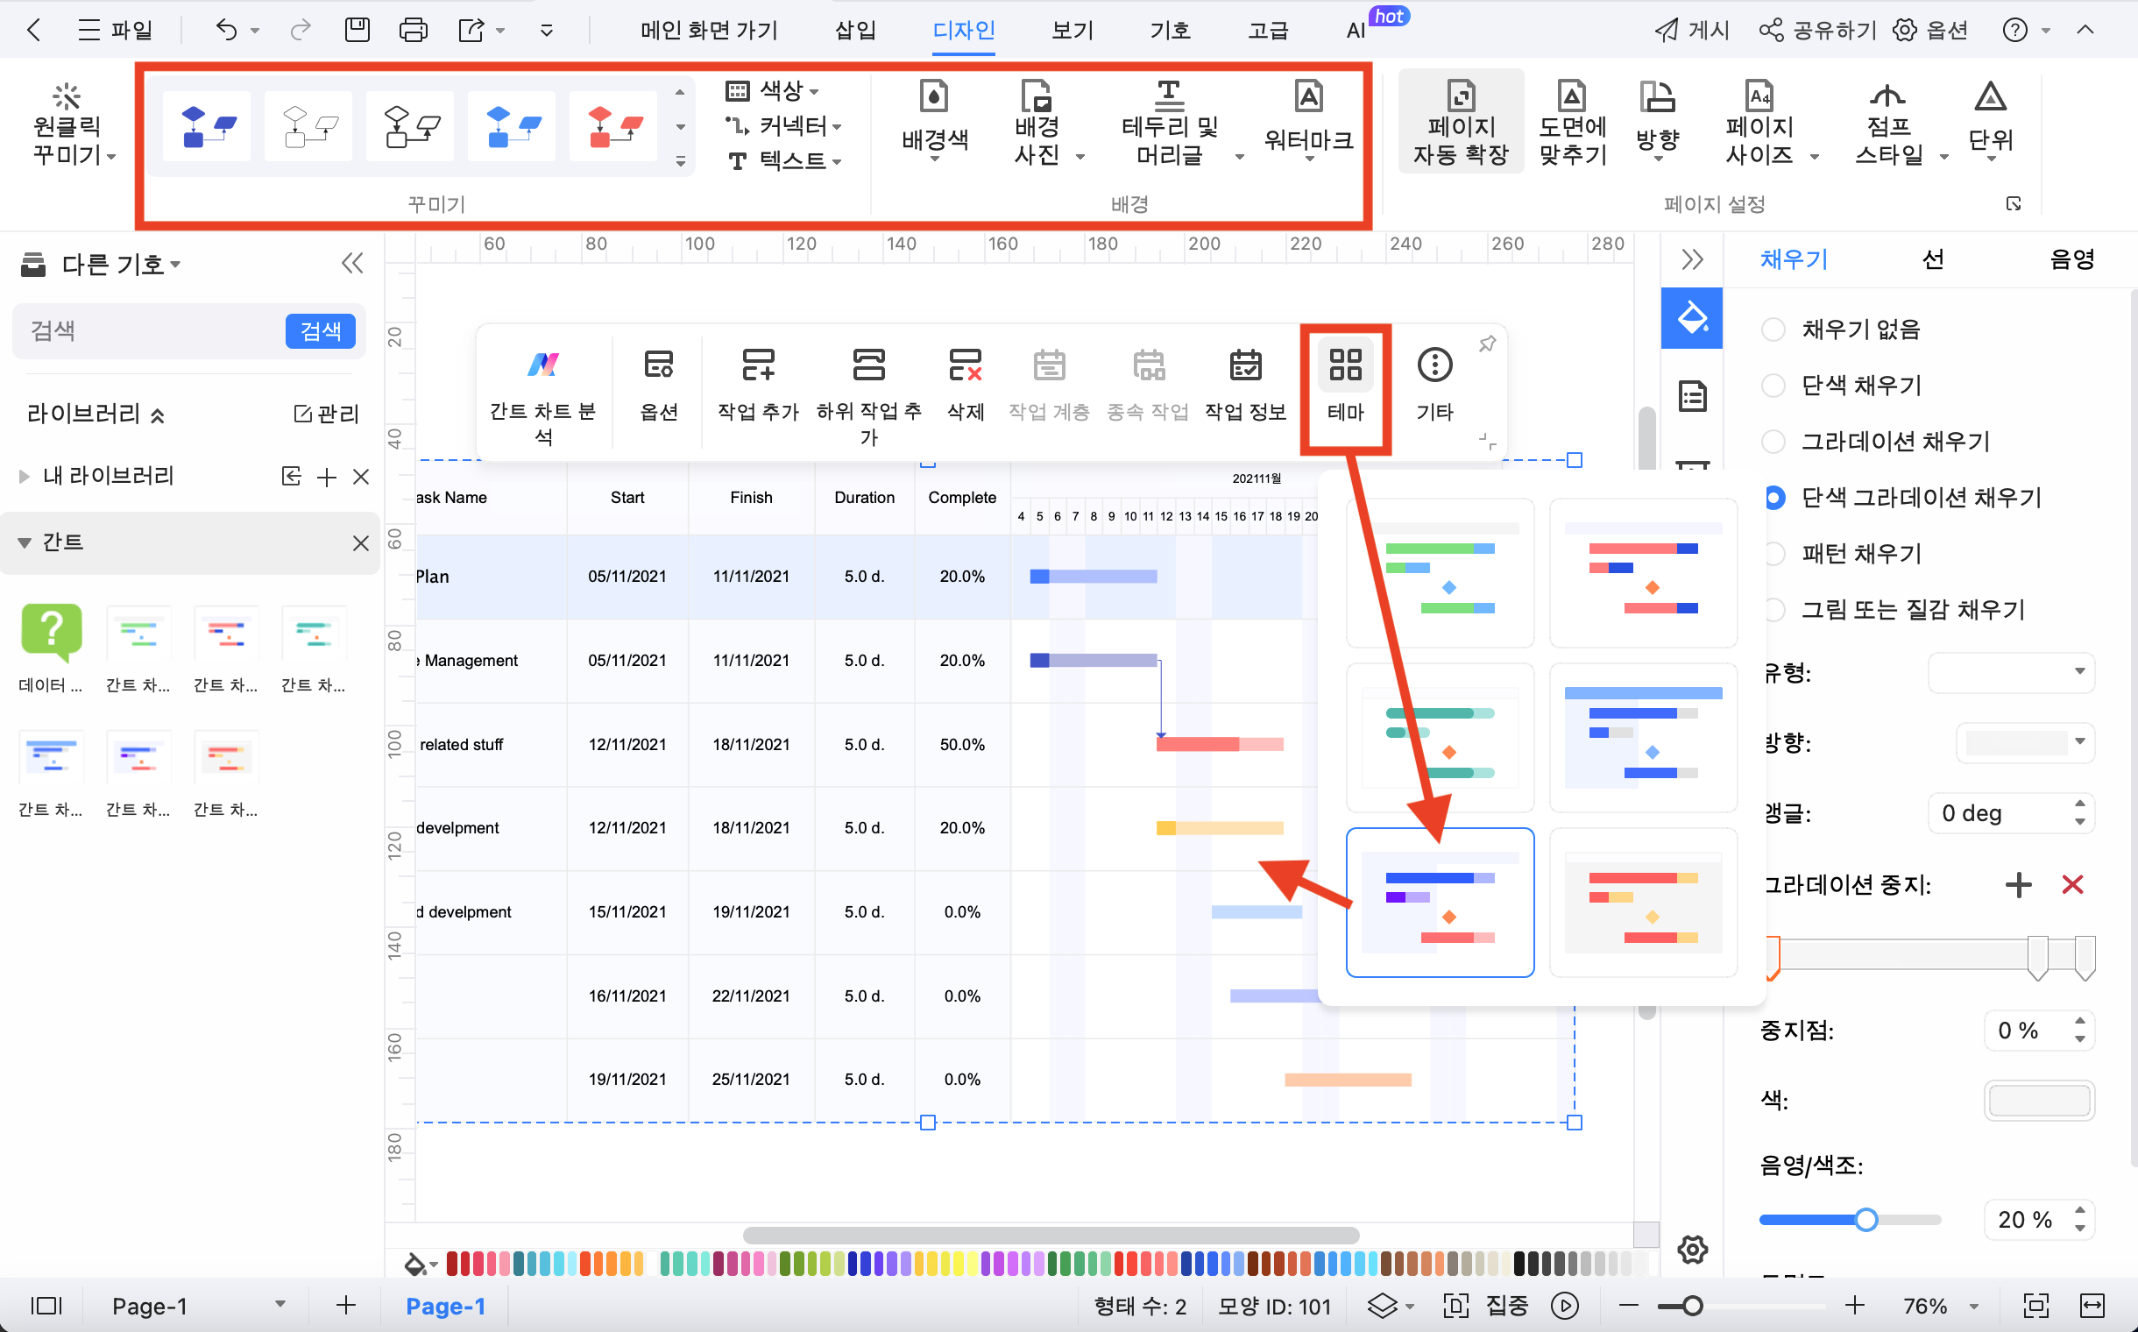The image size is (2138, 1332).
Task: Click 관리 manage library link
Action: pyautogui.click(x=327, y=413)
